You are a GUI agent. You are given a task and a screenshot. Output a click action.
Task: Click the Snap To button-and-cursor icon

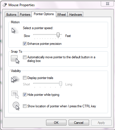[15, 59]
